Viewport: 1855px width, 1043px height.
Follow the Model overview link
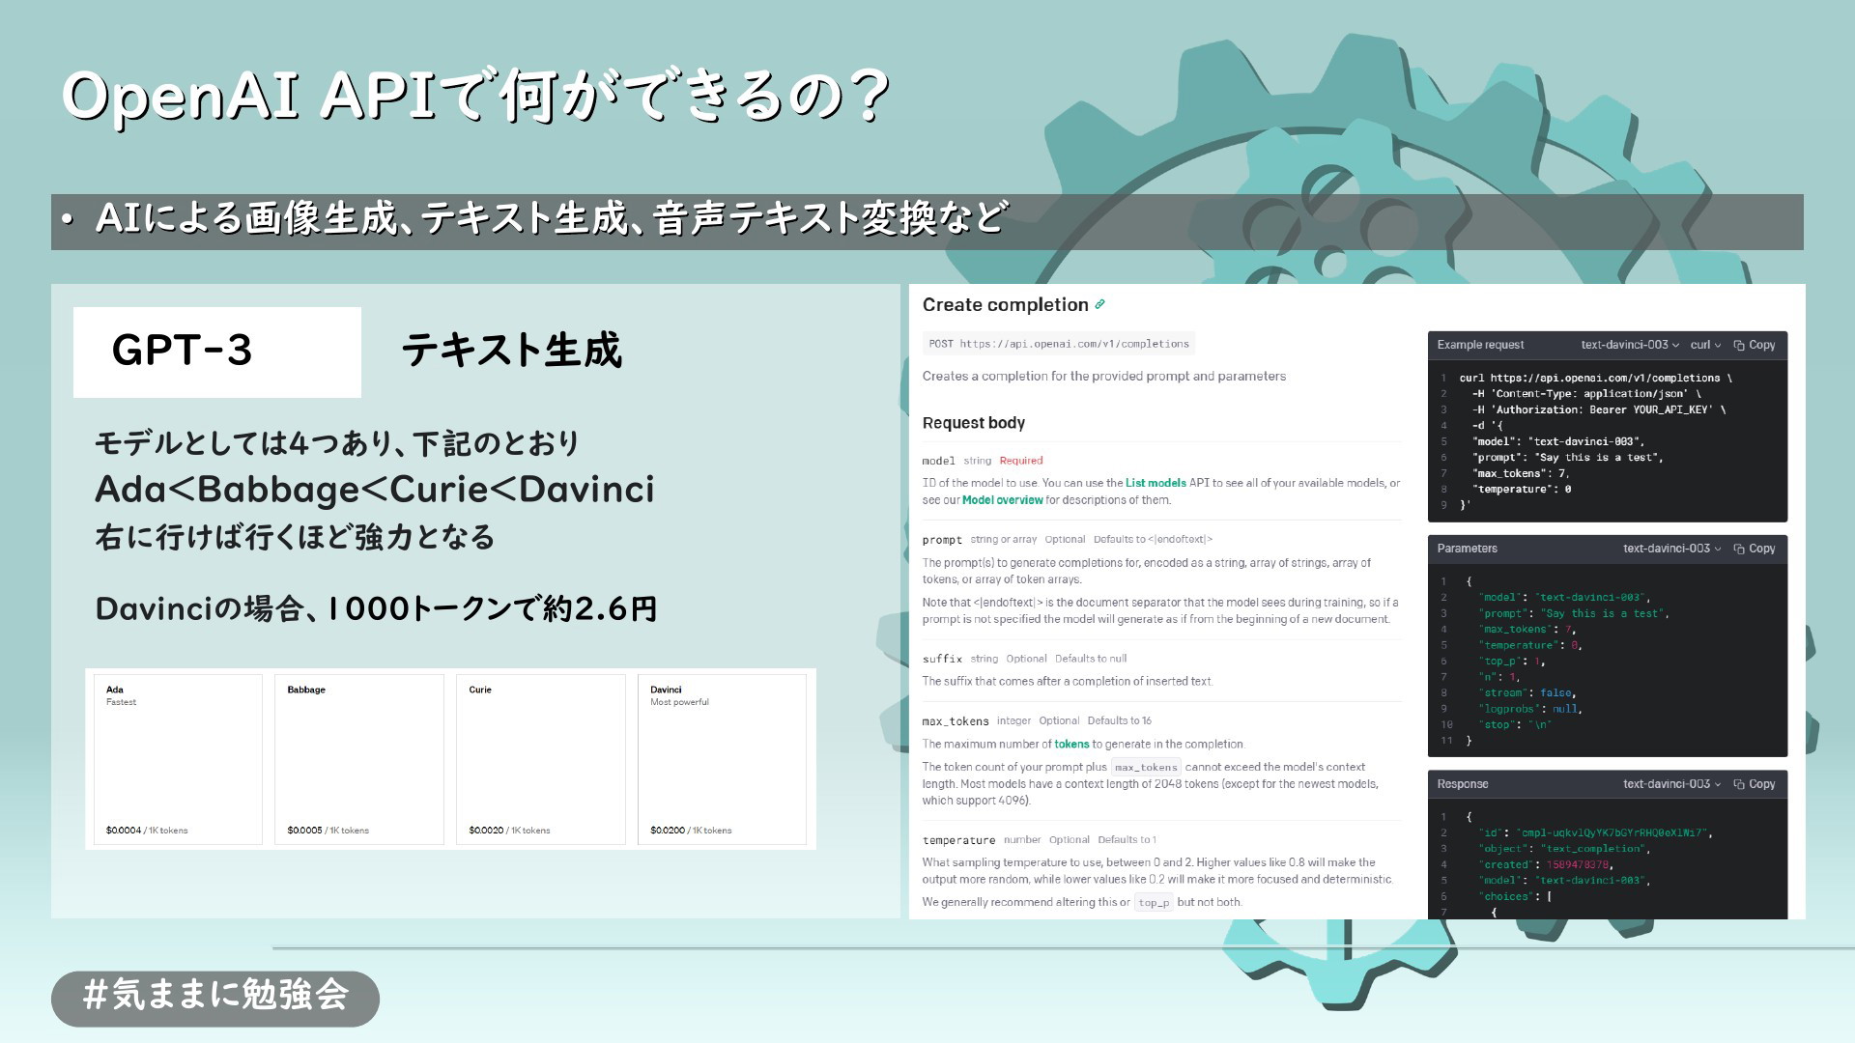click(1002, 500)
